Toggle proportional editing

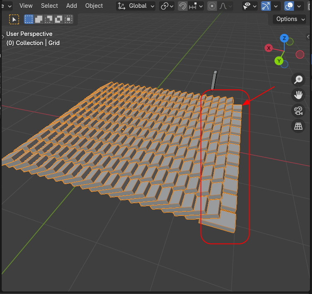(x=212, y=6)
